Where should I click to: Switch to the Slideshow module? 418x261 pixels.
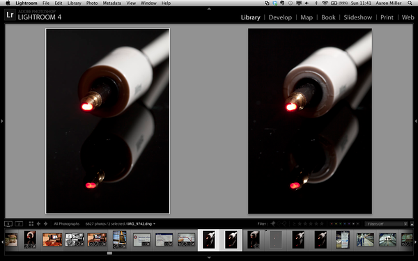(358, 17)
